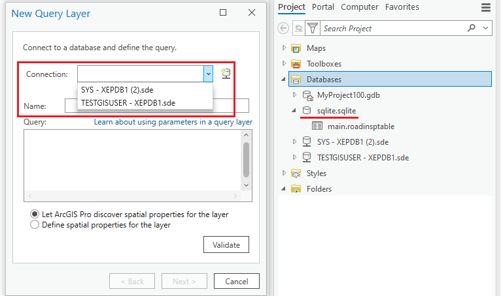Click the new database connection icon
This screenshot has height=296, width=501.
[x=226, y=74]
